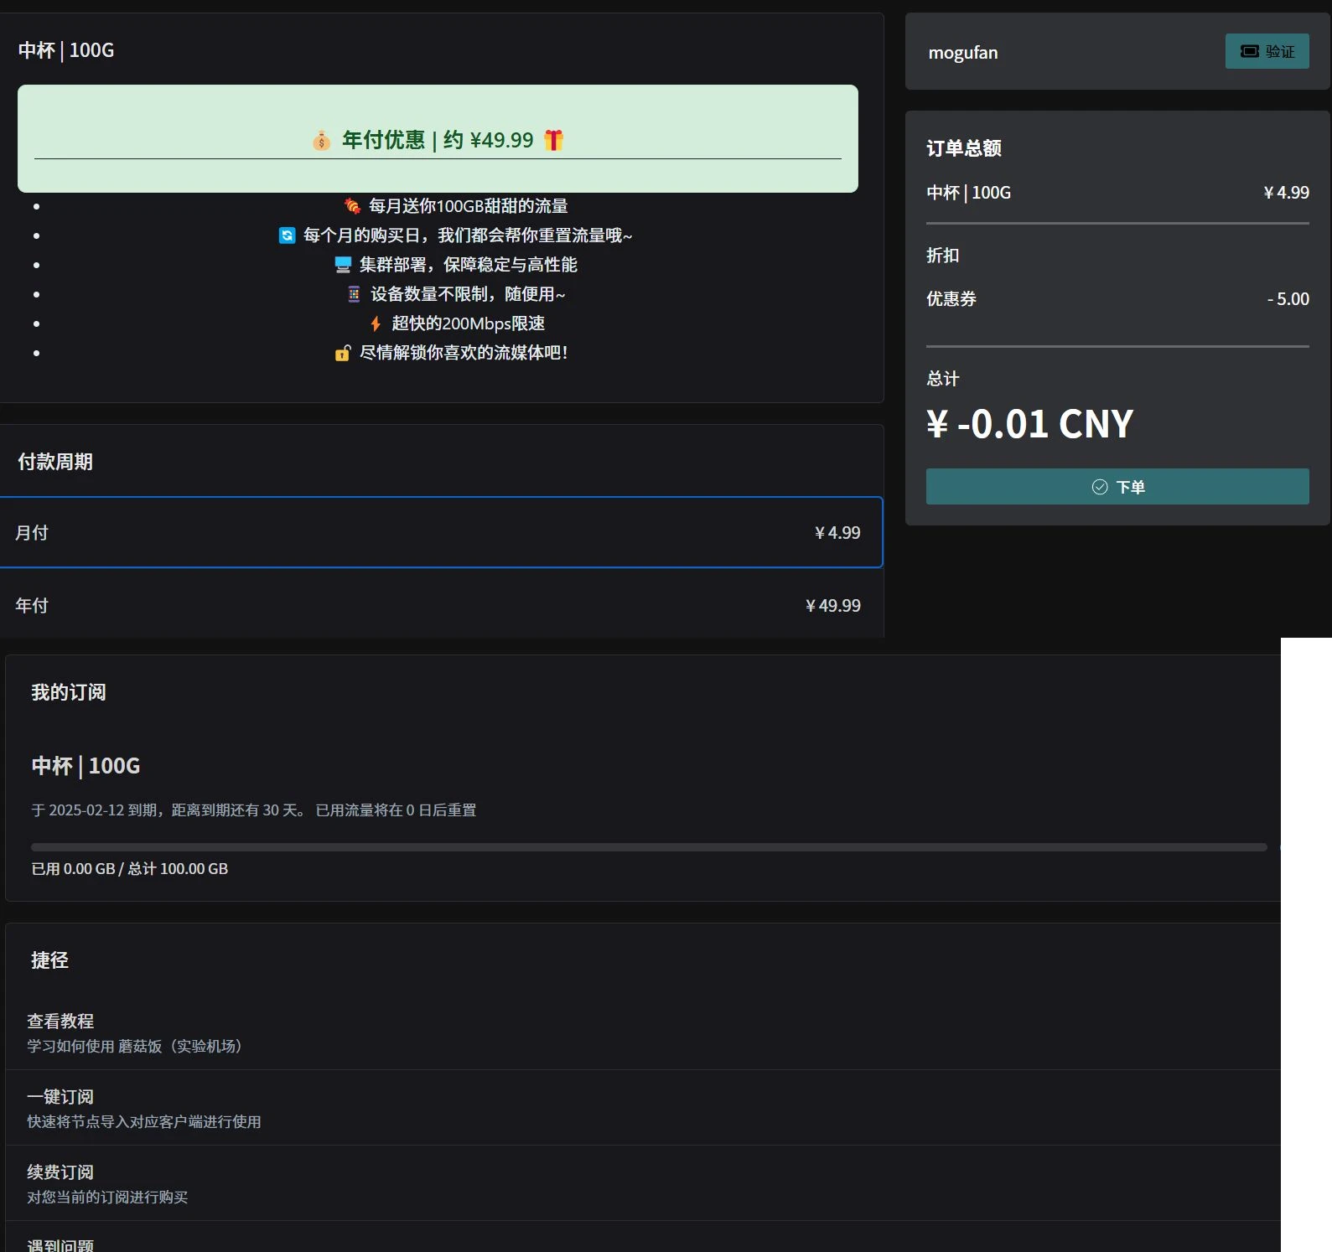The height and width of the screenshot is (1252, 1332).
Task: Click 学习如何使用 蘑菇饭 description text
Action: [x=134, y=1047]
